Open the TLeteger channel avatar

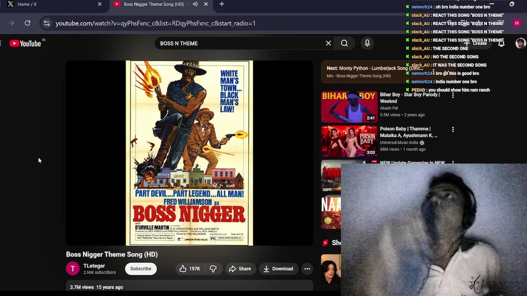(x=73, y=269)
